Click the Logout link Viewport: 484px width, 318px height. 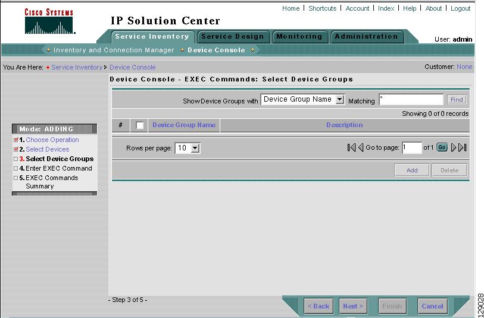[x=461, y=9]
